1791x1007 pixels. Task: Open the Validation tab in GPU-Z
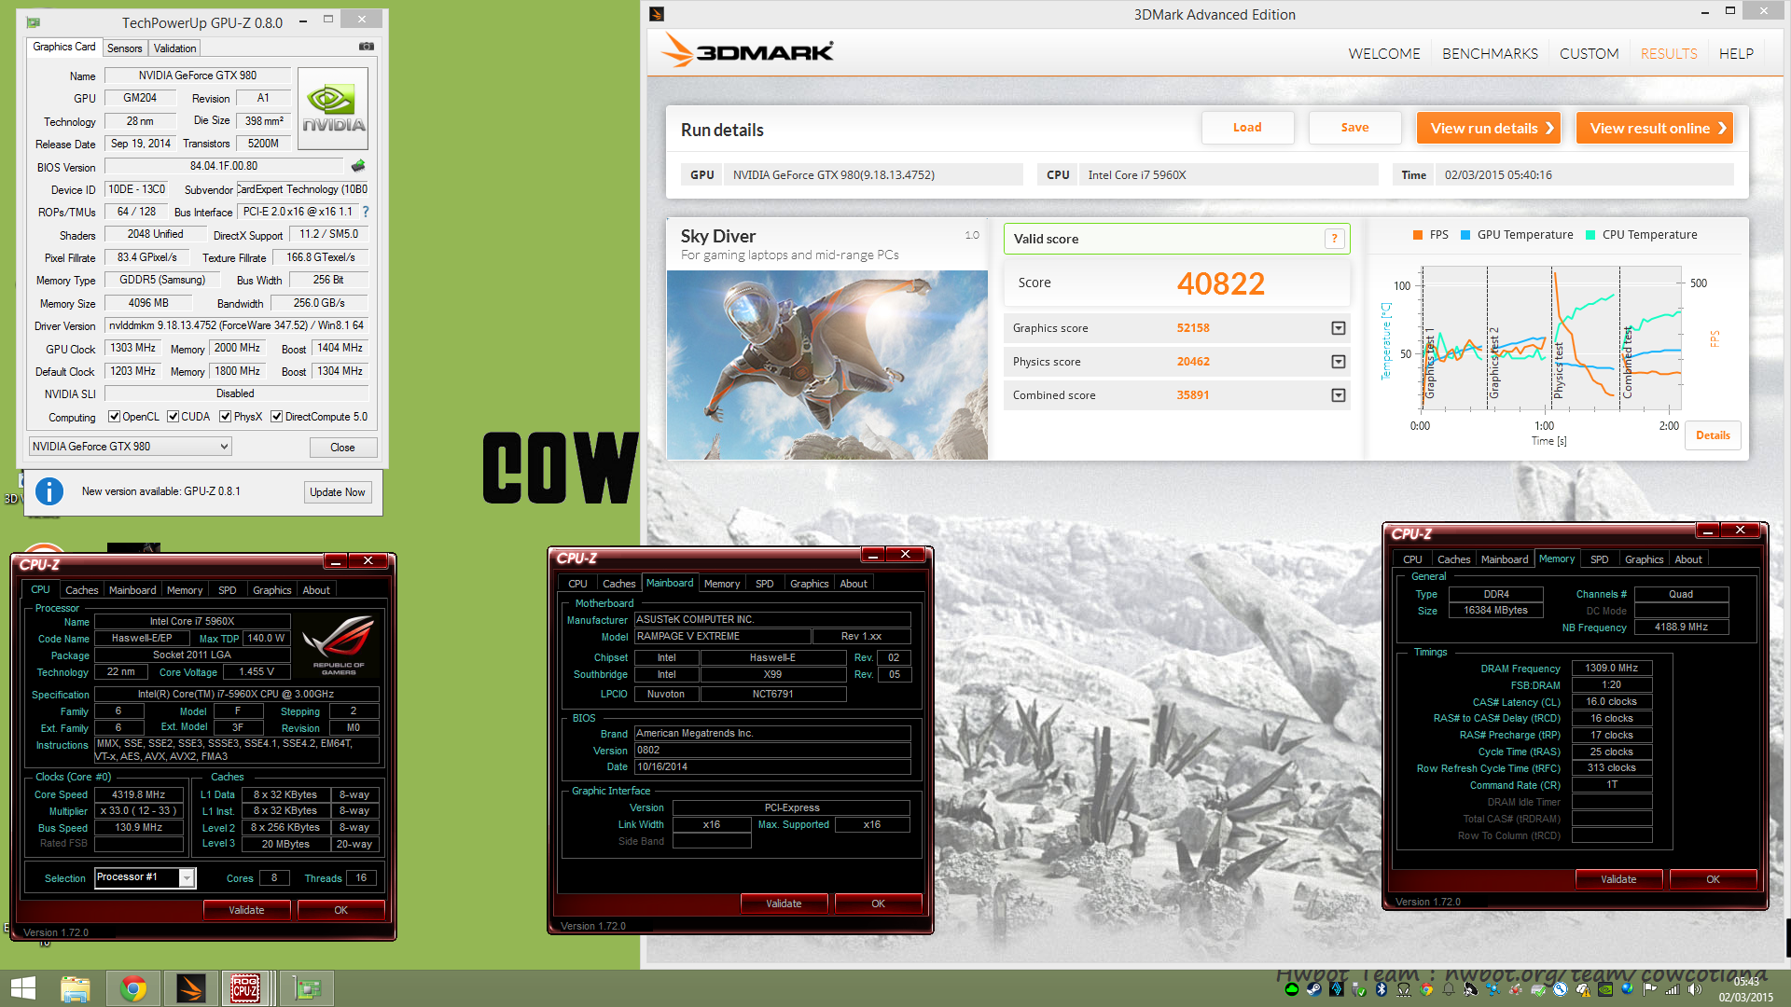pyautogui.click(x=175, y=48)
